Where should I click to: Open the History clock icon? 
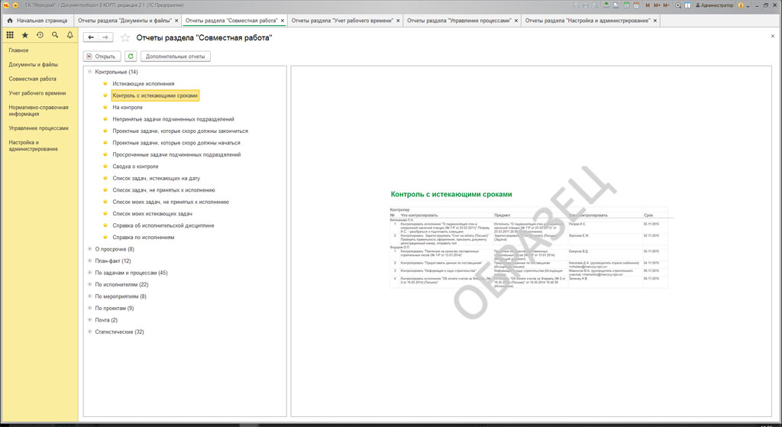[40, 35]
